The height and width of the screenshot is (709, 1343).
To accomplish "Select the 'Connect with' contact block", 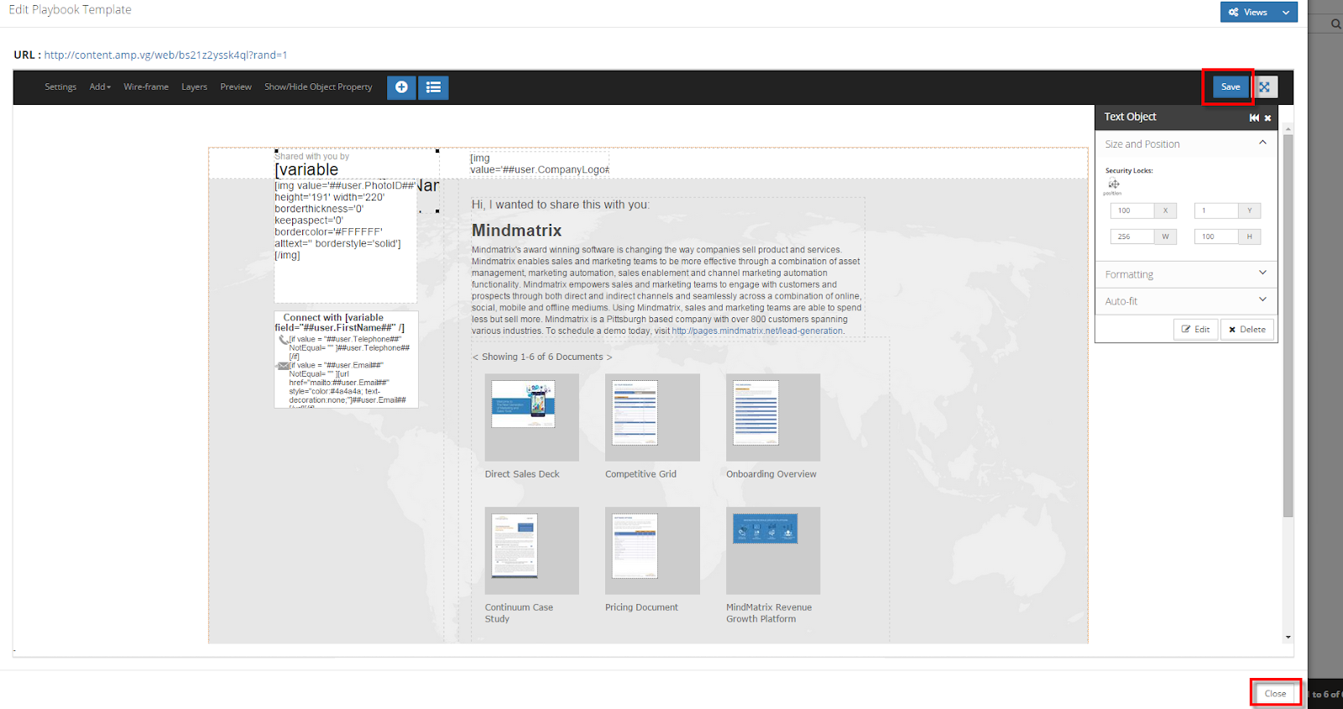I will pos(346,360).
